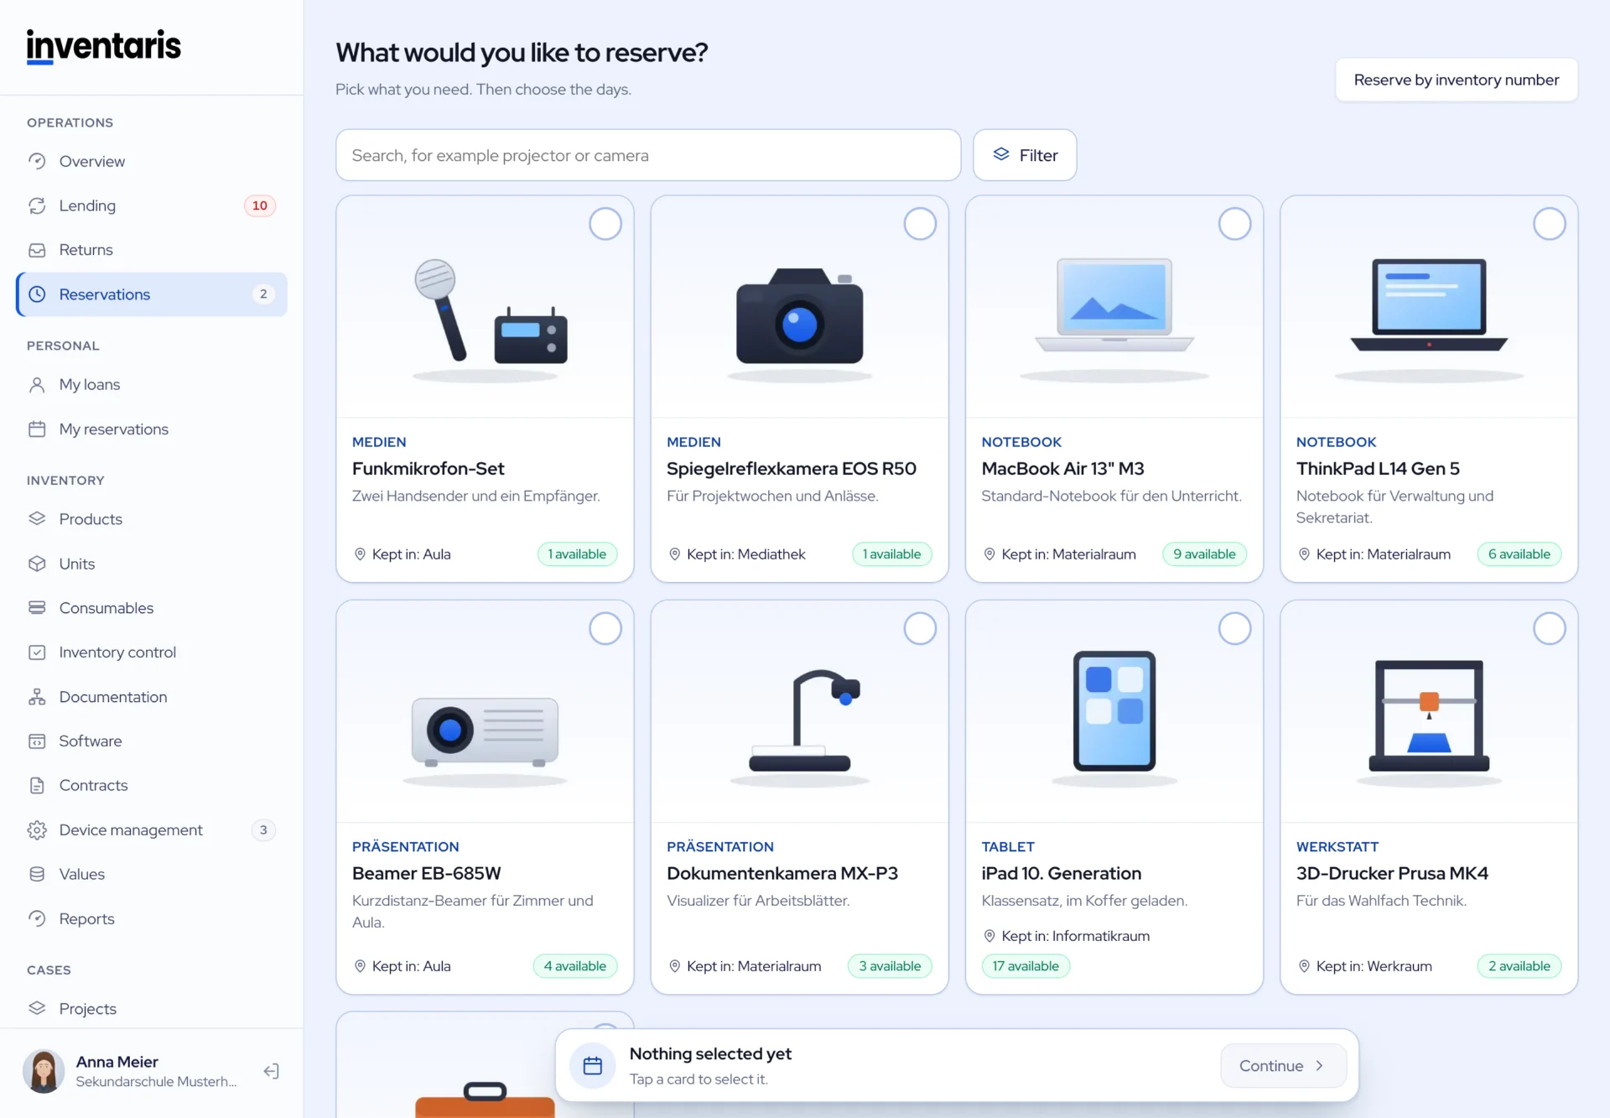Click the 3D-Drucker Prusa MK4 title
1610x1118 pixels.
point(1392,873)
